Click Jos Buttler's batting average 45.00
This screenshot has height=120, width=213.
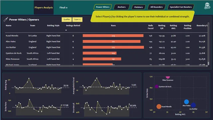[173, 47]
